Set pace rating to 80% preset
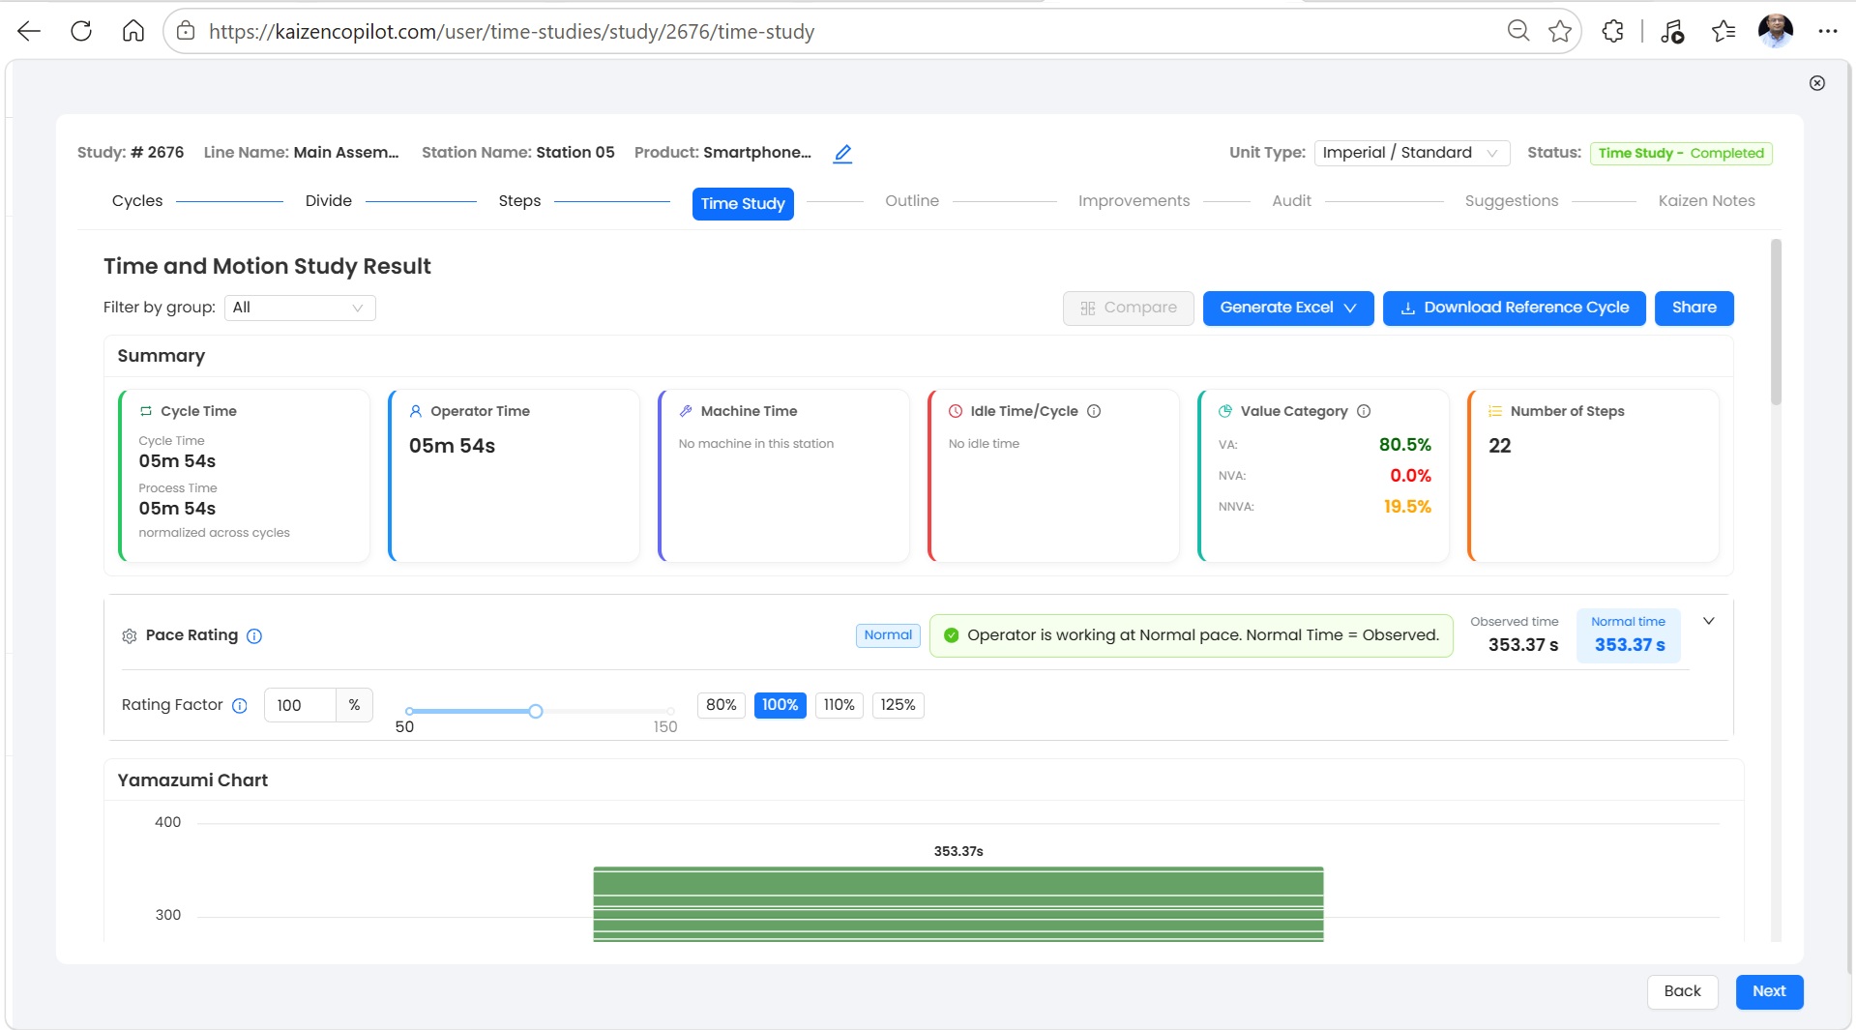Screen dimensions: 1856x1030 click(721, 705)
